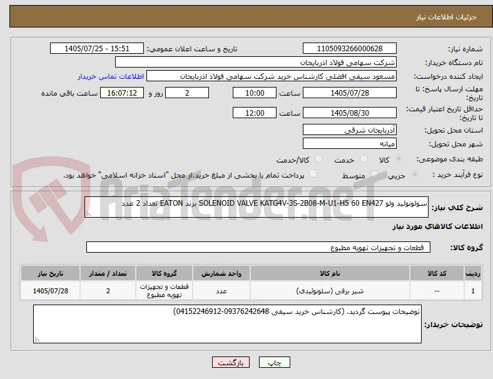The height and width of the screenshot is (379, 493).
Task: Open the اطلاعات تماس خریدار link
Action: [111, 76]
